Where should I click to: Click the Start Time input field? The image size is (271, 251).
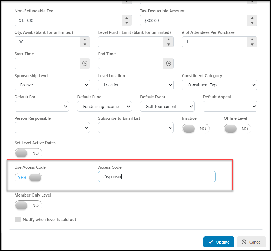tap(47, 63)
